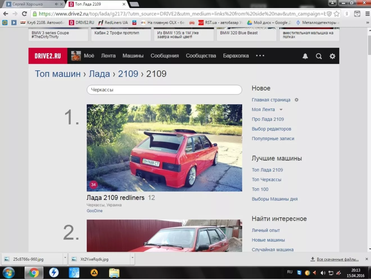
Task: Open the second ranked red car photo
Action: pos(164,235)
